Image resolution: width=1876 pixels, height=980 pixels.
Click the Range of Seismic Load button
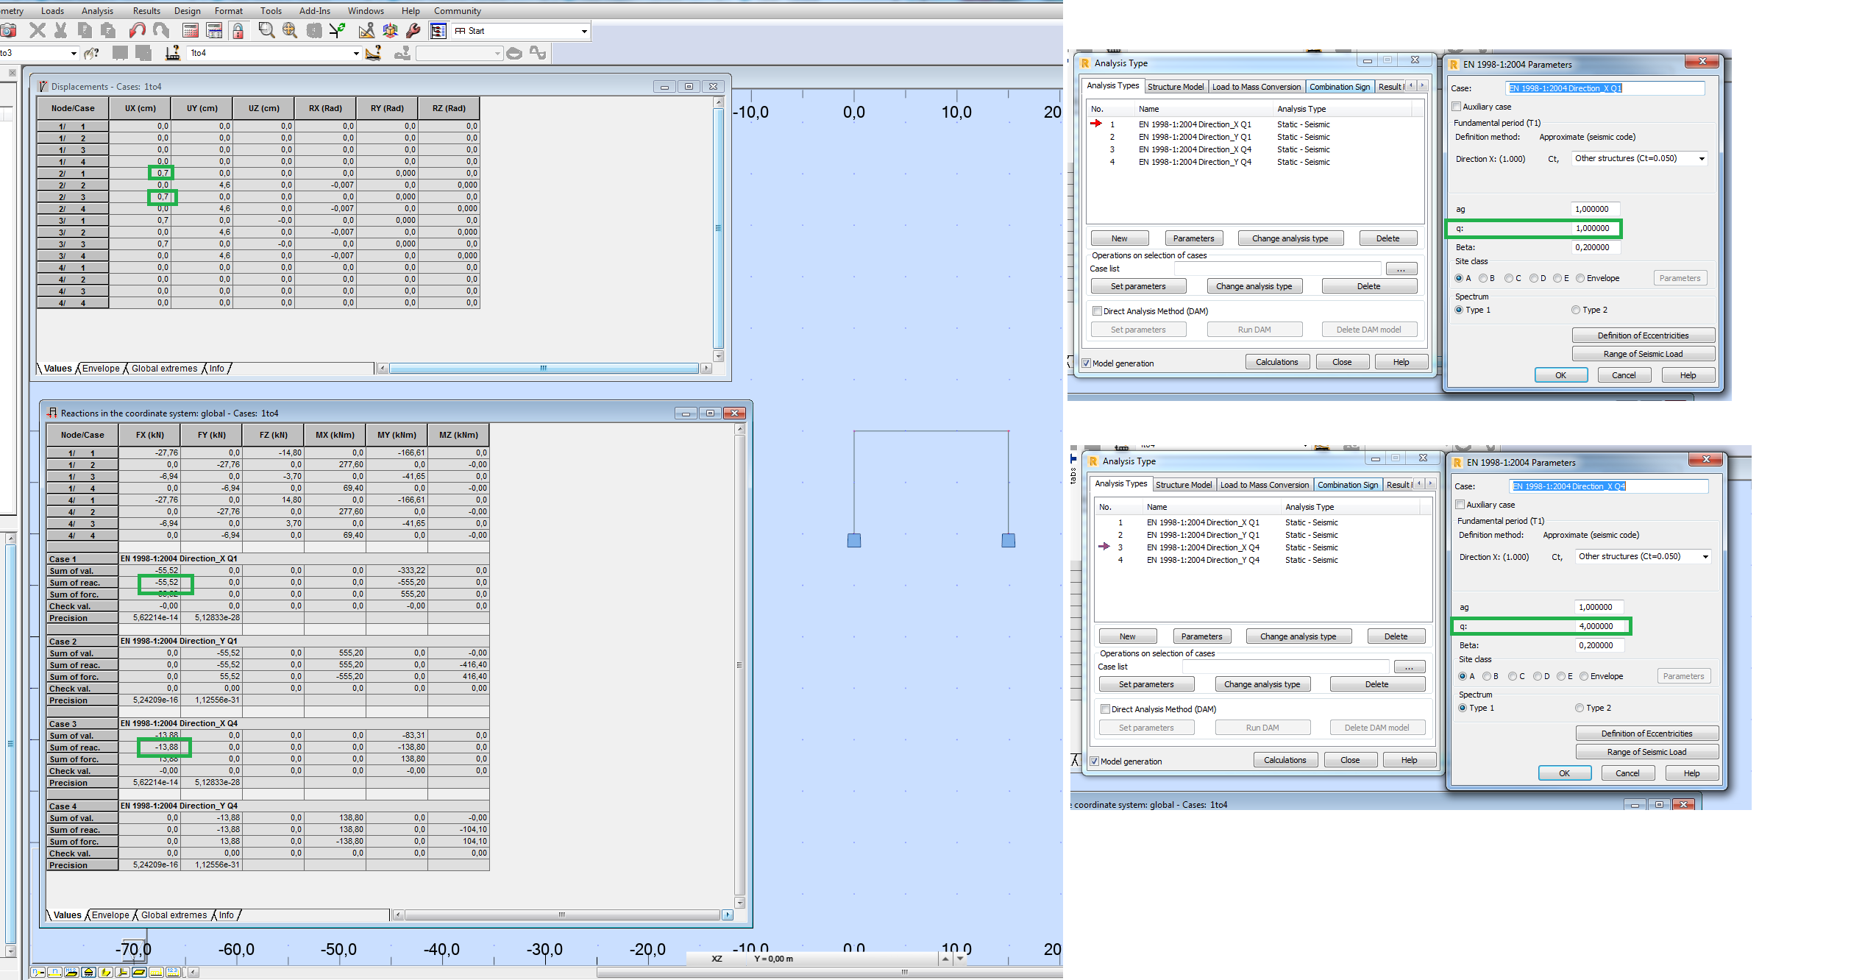pos(1644,353)
